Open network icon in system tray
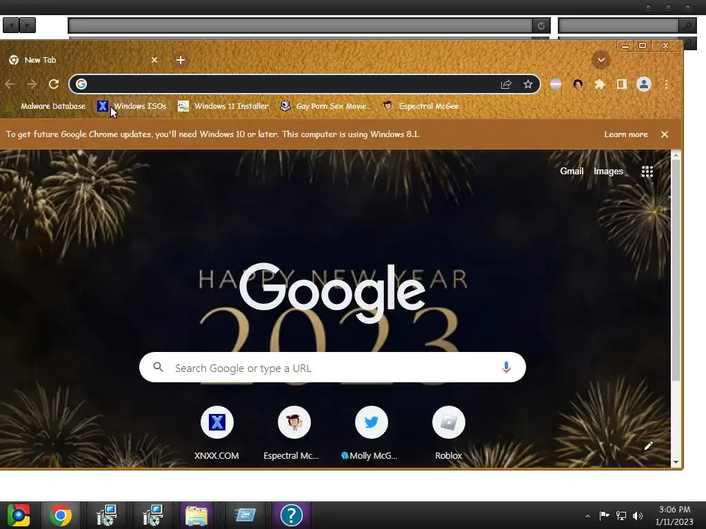Screen dimensions: 706x529 point(621,516)
